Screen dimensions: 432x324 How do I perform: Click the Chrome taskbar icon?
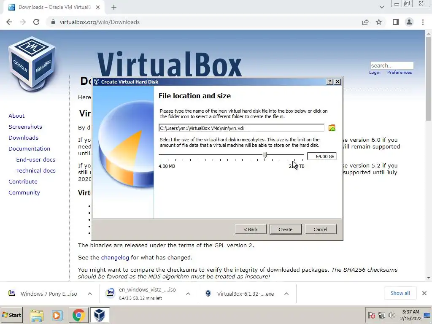point(78,315)
